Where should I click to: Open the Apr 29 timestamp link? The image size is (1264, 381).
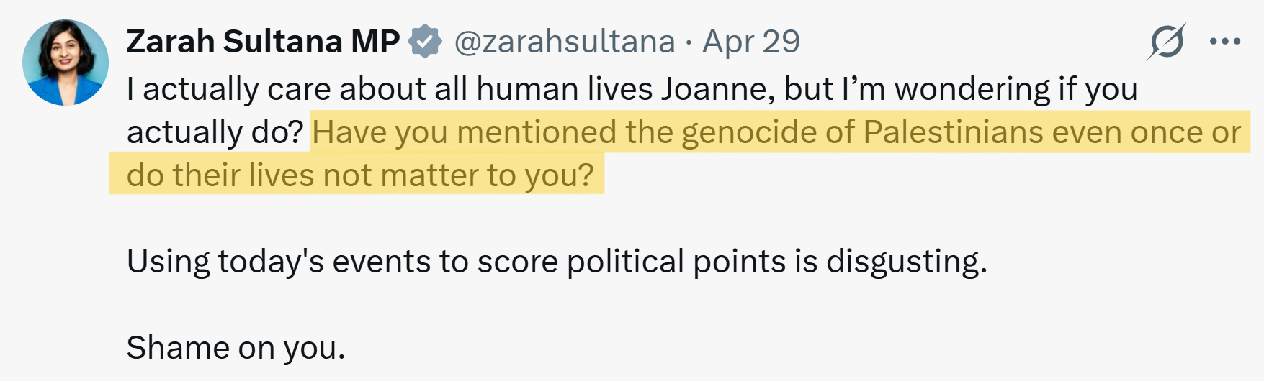pyautogui.click(x=751, y=42)
